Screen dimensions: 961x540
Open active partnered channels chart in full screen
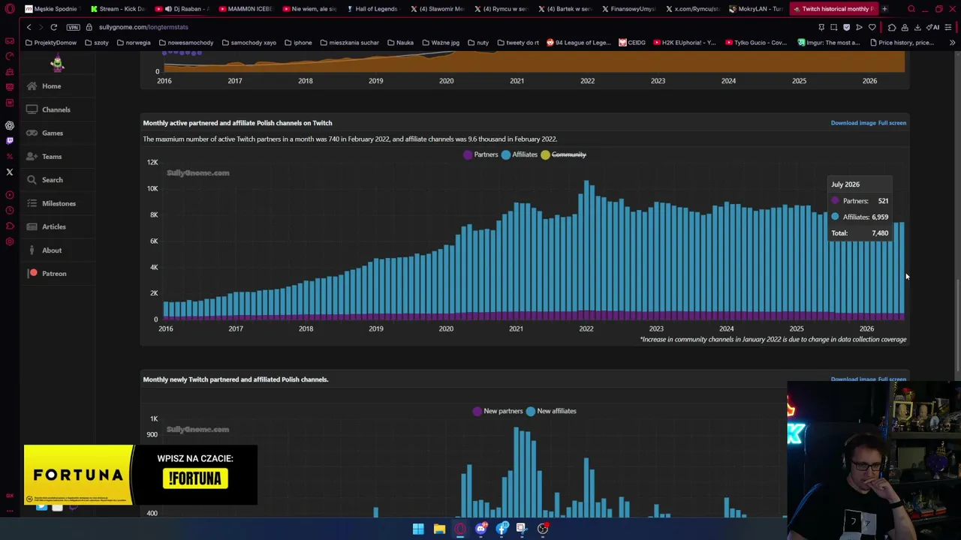tap(892, 123)
